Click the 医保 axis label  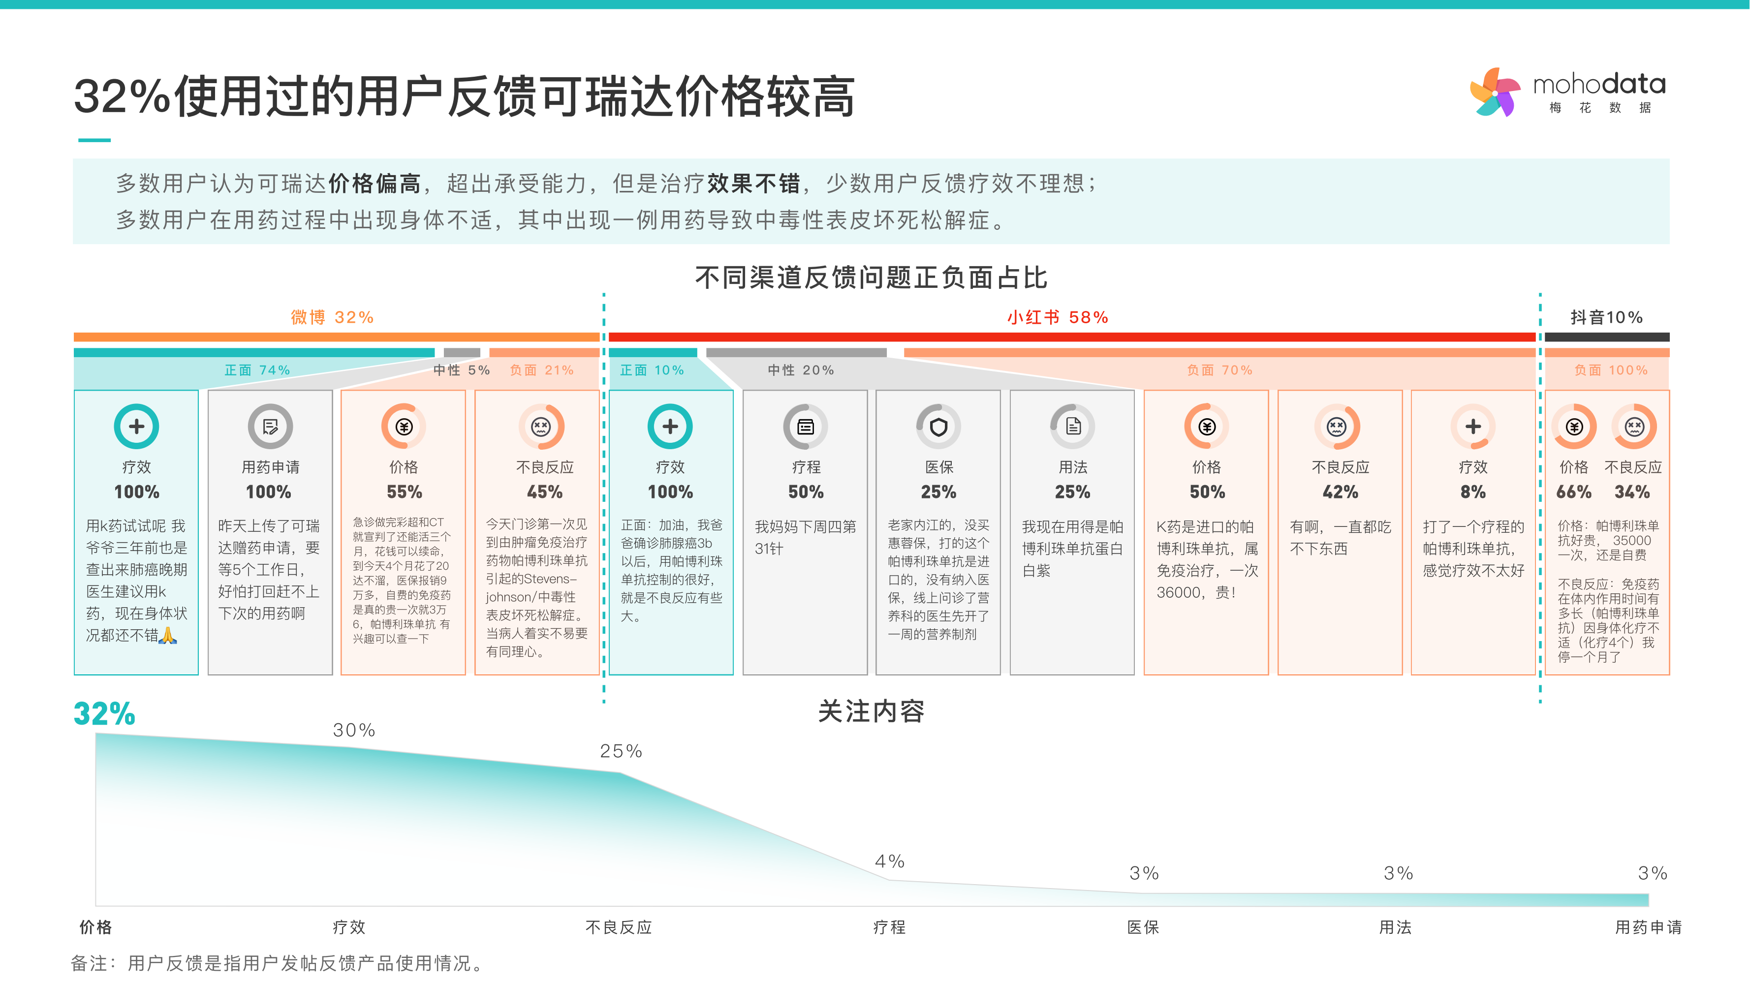pos(1143,927)
